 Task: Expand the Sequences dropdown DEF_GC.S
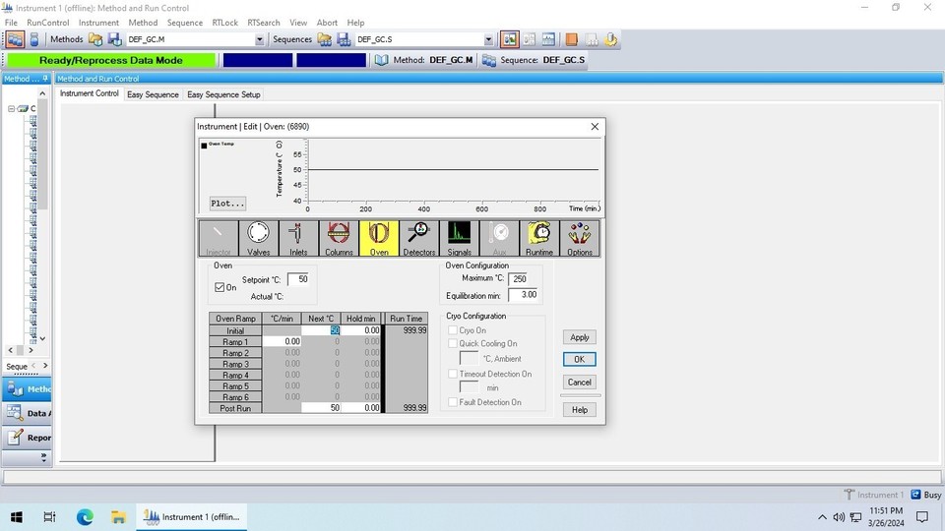click(488, 40)
